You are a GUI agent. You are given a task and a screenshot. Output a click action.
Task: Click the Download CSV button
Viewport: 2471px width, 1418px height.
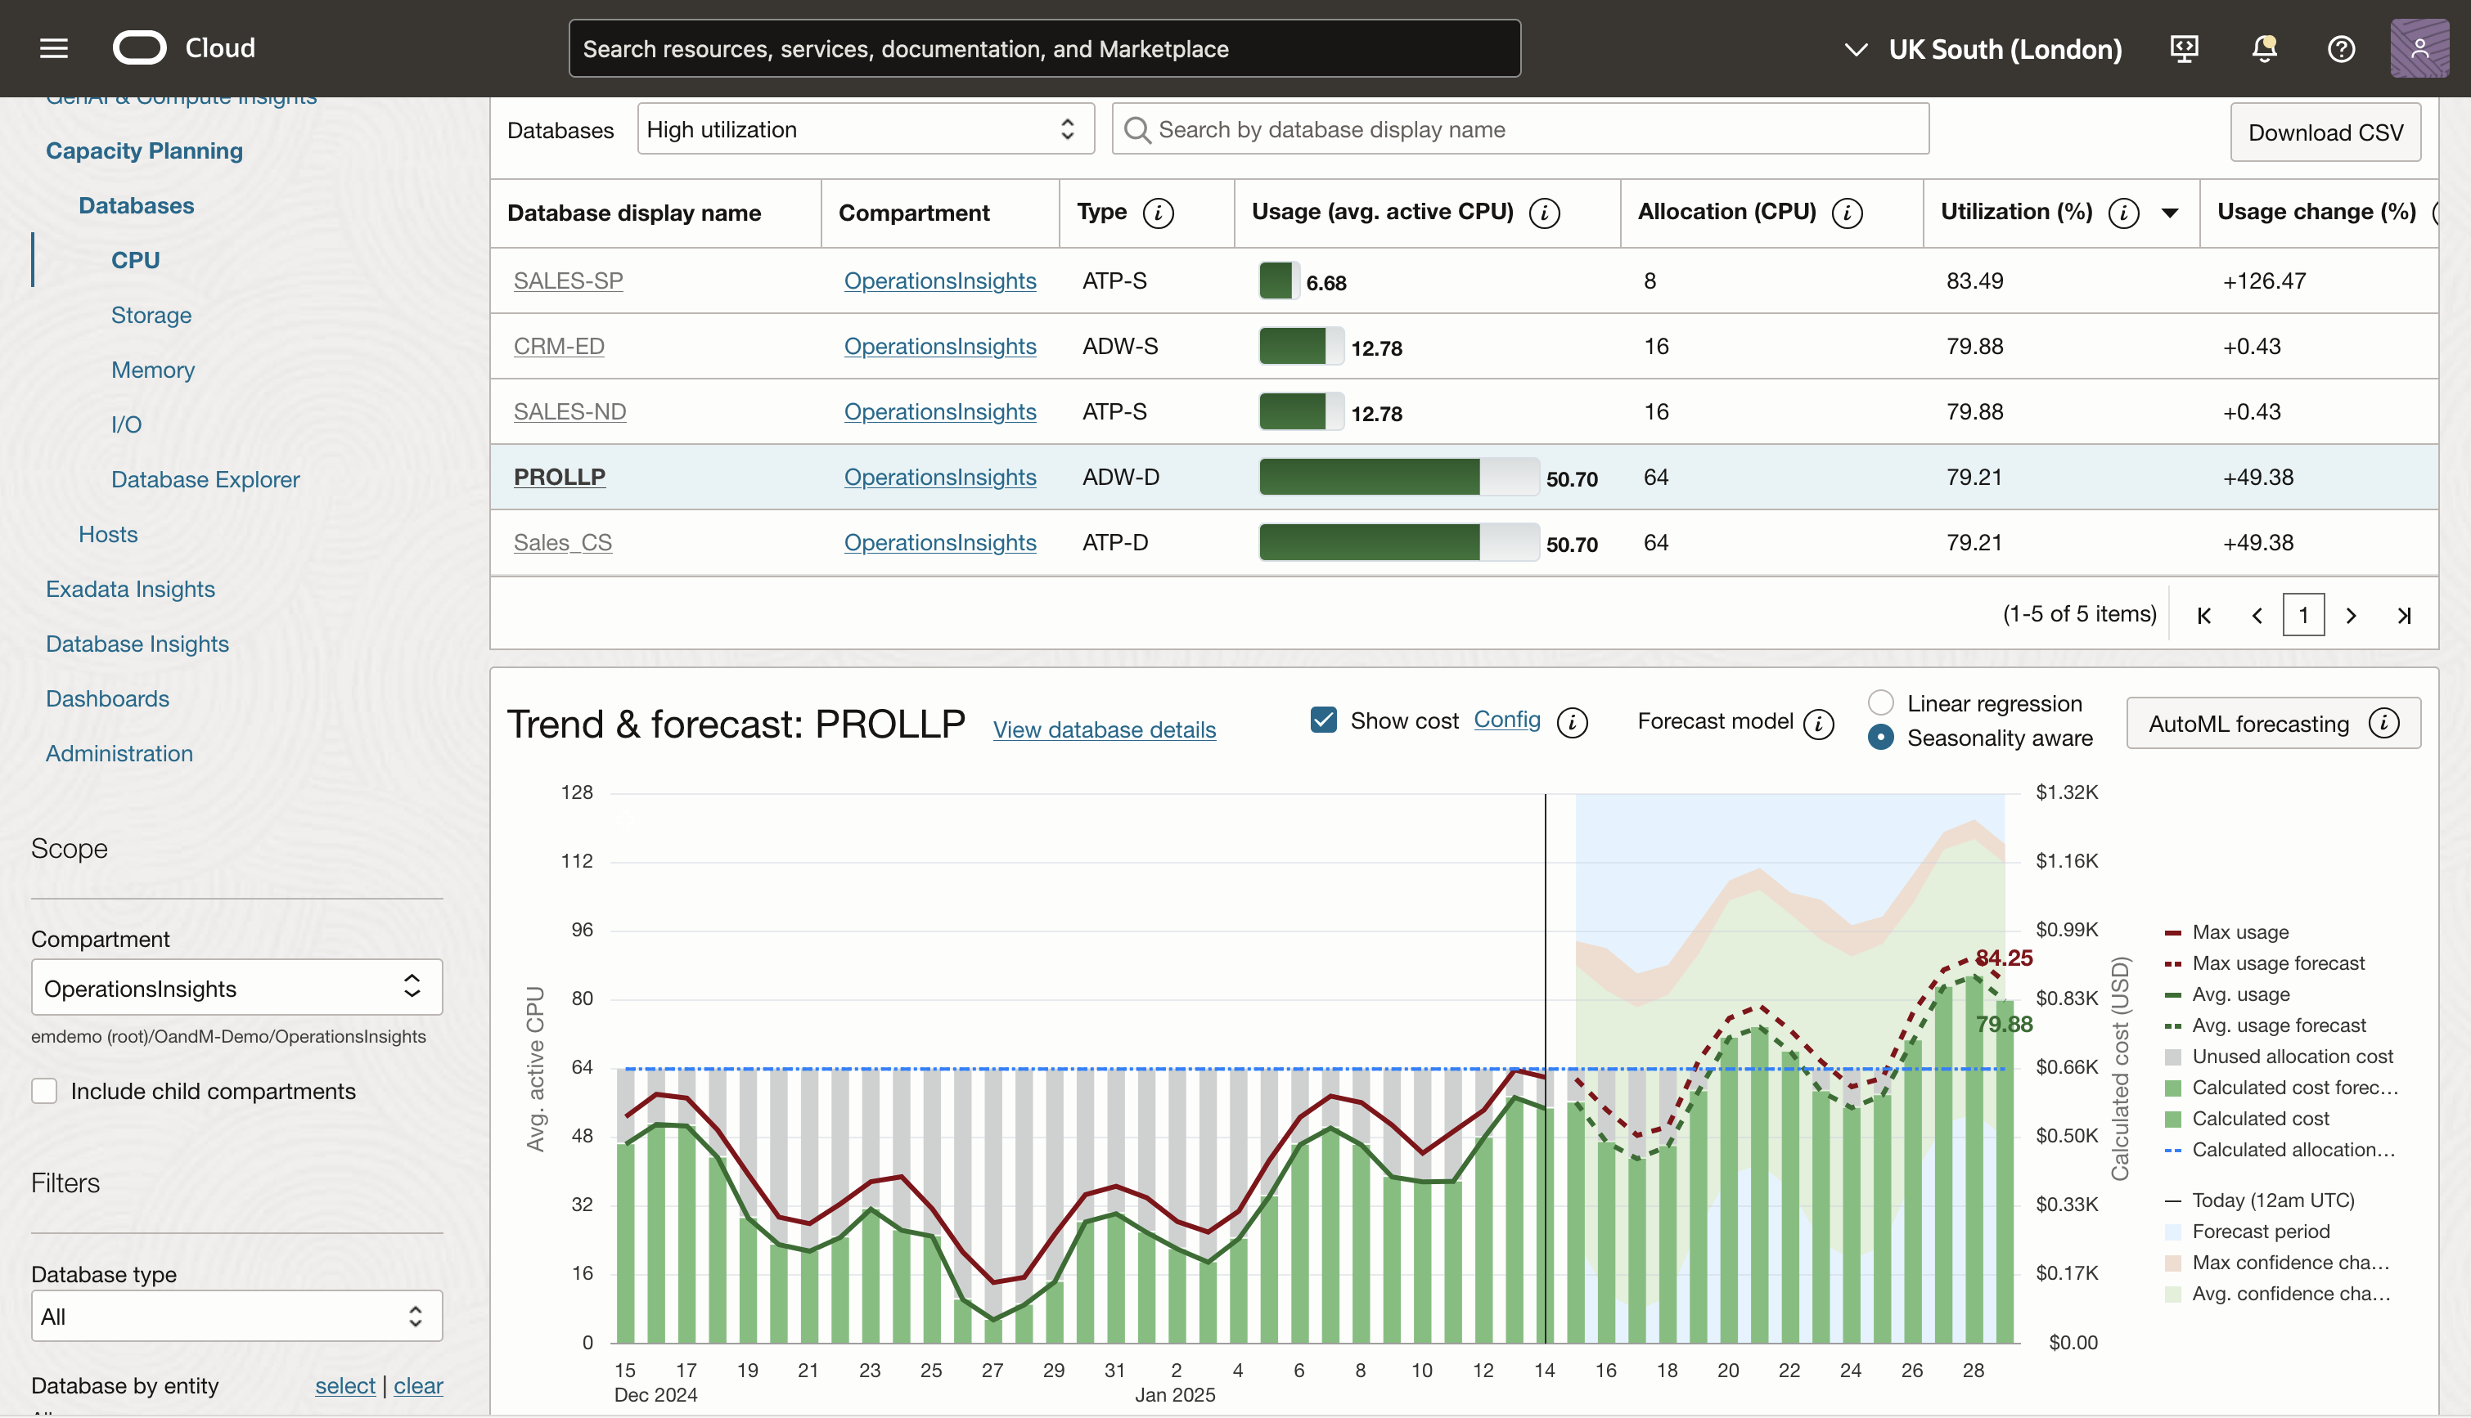pyautogui.click(x=2326, y=132)
